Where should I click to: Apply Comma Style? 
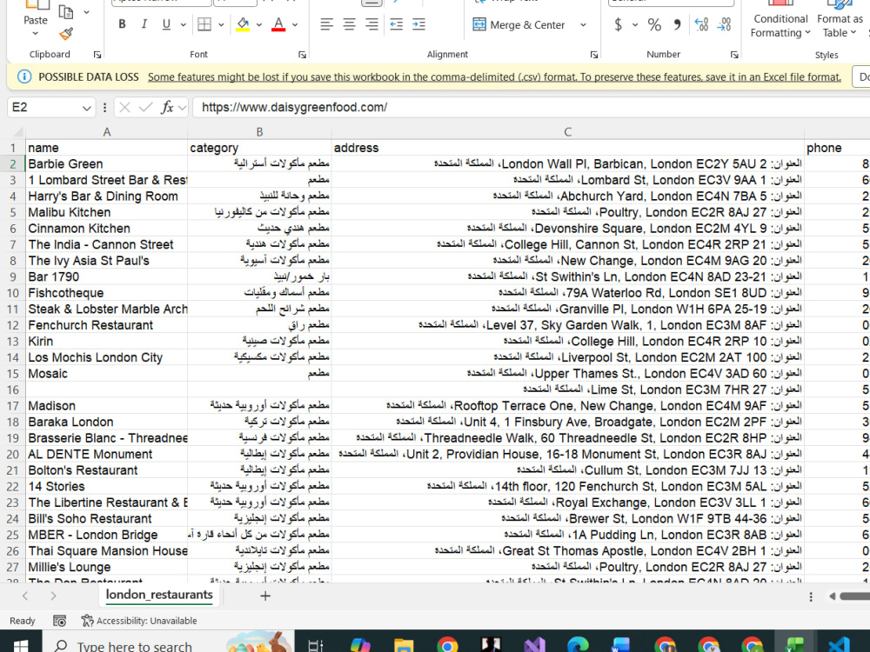click(677, 24)
